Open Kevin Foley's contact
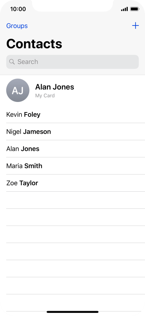The height and width of the screenshot is (316, 145). click(75, 114)
